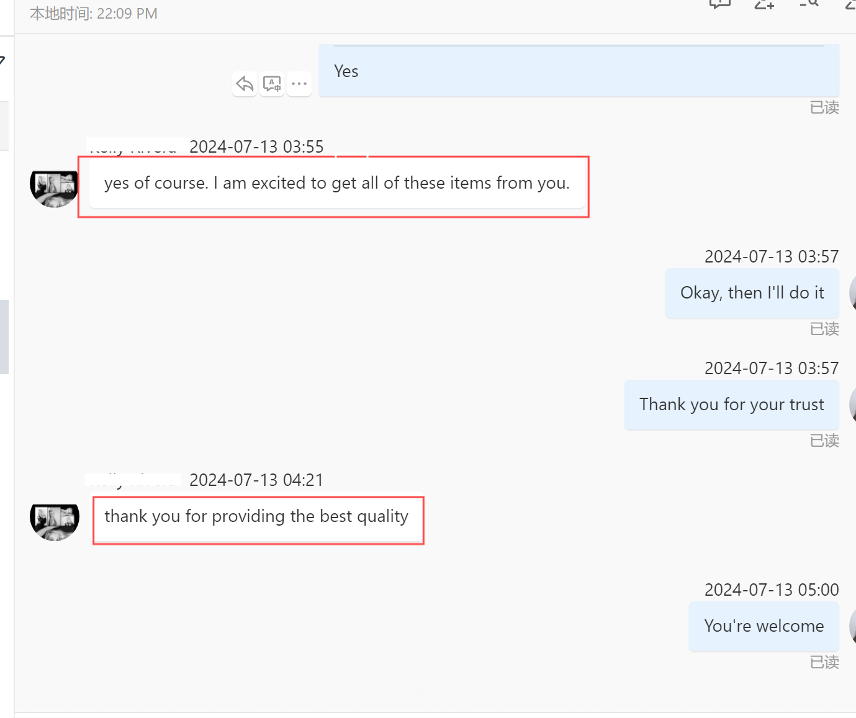Click own avatar beside 'Okay, then I'll do it'
The width and height of the screenshot is (856, 718).
(852, 294)
